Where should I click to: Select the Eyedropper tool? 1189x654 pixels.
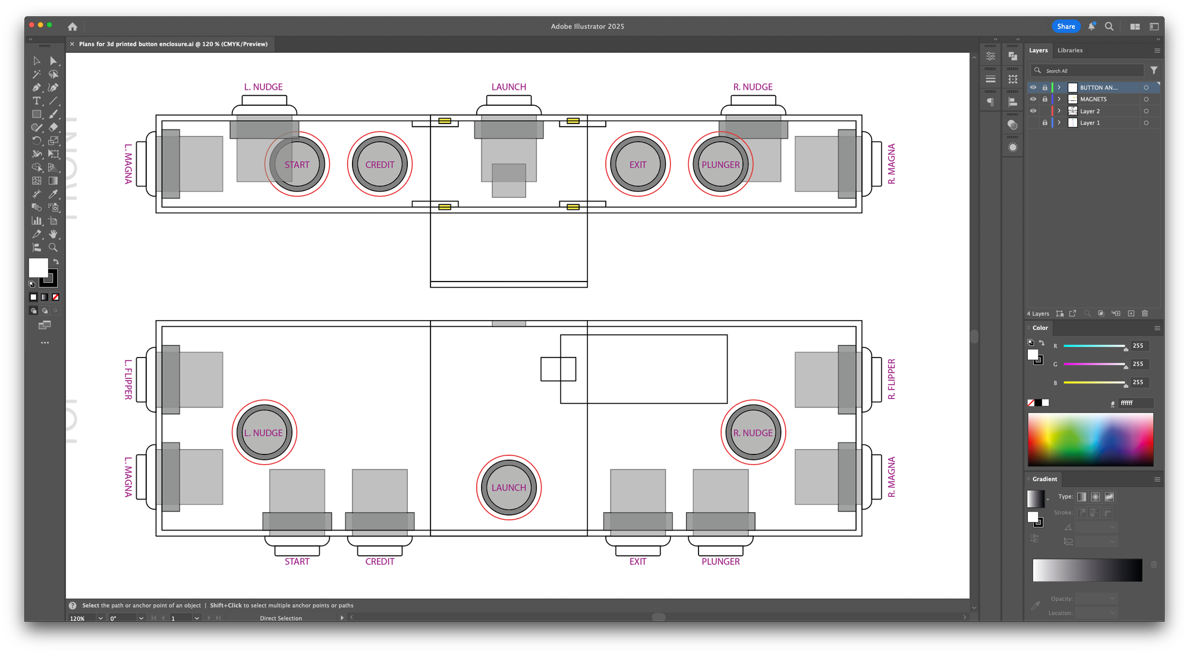(54, 194)
